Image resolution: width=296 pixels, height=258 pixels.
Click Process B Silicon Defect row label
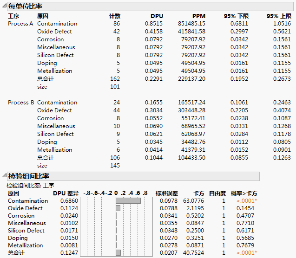pos(55,134)
